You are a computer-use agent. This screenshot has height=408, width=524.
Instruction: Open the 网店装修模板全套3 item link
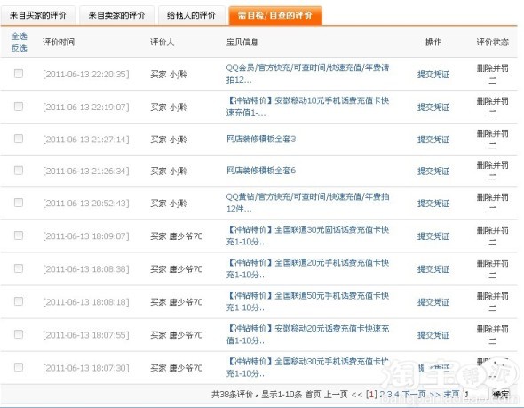(261, 139)
